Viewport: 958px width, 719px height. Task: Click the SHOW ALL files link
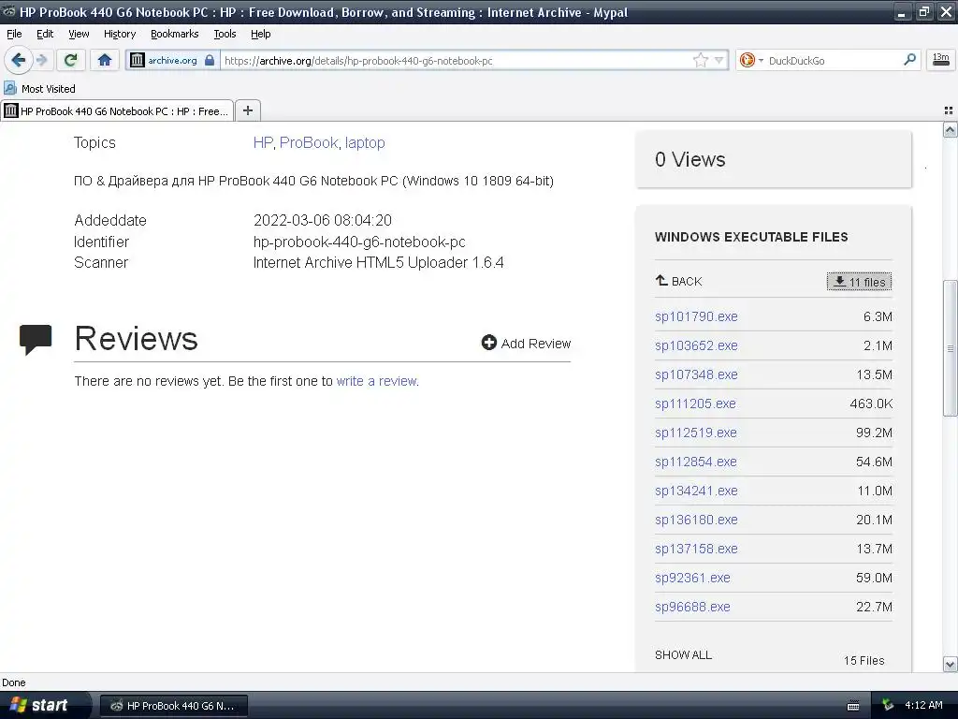tap(683, 654)
